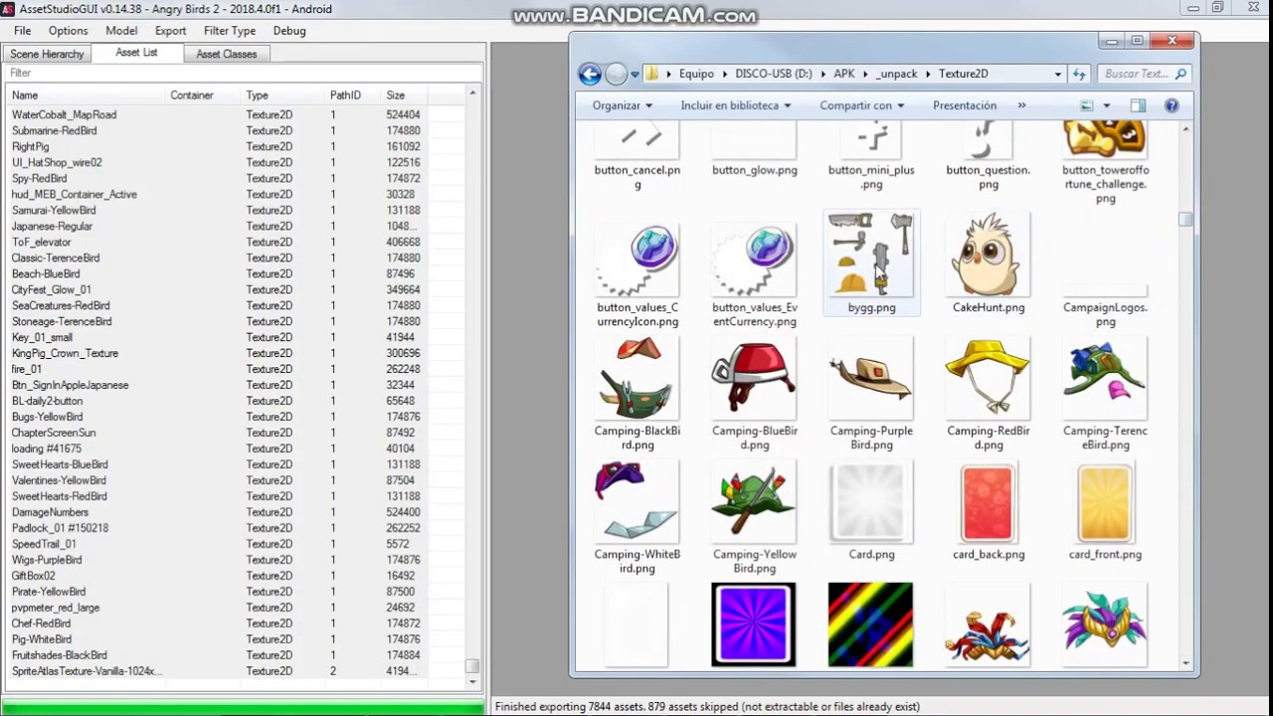Click the Texture2D breadcrumb

tap(963, 74)
